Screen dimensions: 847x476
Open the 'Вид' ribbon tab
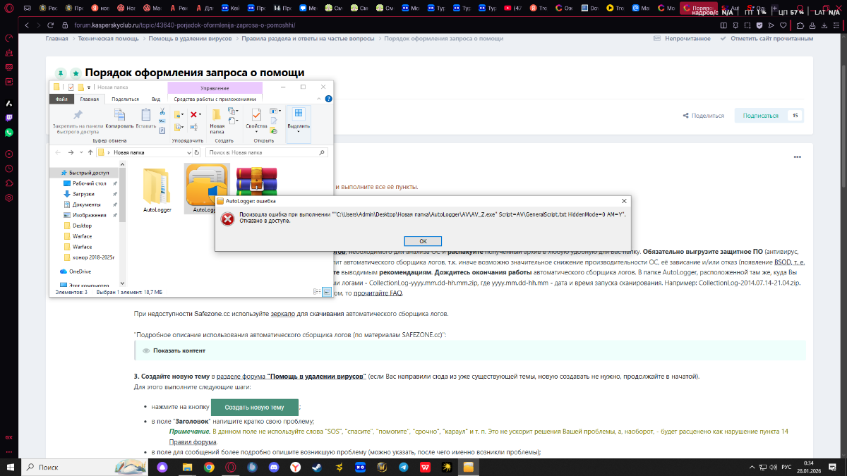(x=156, y=99)
